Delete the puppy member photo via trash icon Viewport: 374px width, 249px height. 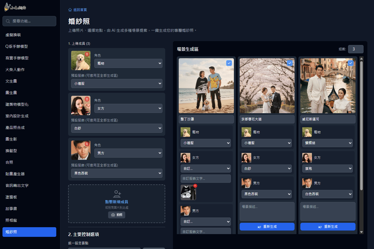click(87, 54)
